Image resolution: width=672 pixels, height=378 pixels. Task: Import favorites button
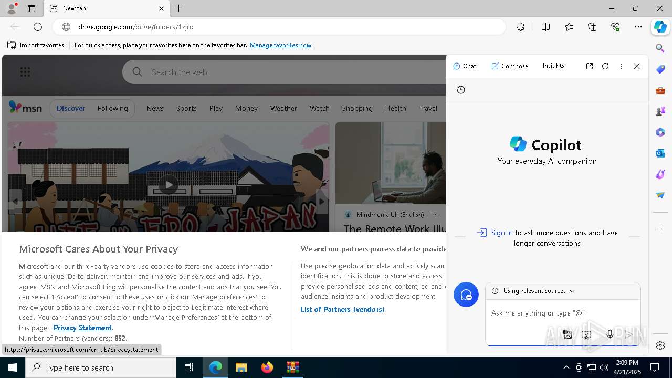(36, 45)
